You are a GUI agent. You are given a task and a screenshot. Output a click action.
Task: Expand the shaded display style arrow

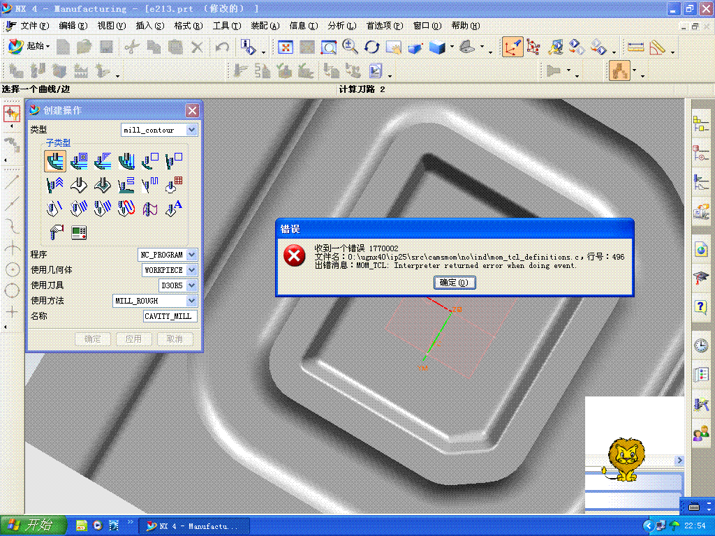click(452, 47)
